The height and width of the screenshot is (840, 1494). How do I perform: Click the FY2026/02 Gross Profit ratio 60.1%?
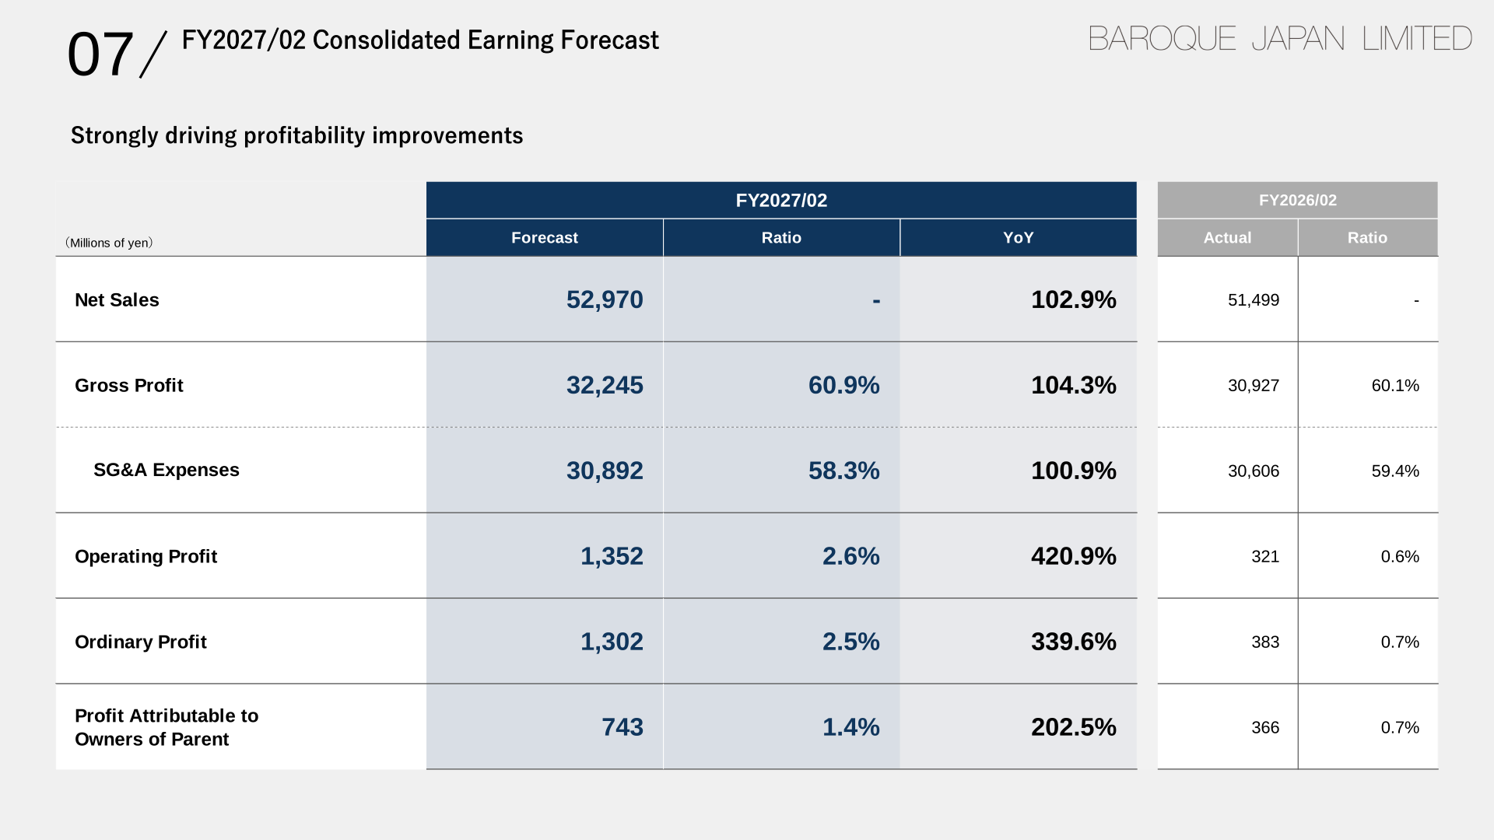click(x=1395, y=386)
